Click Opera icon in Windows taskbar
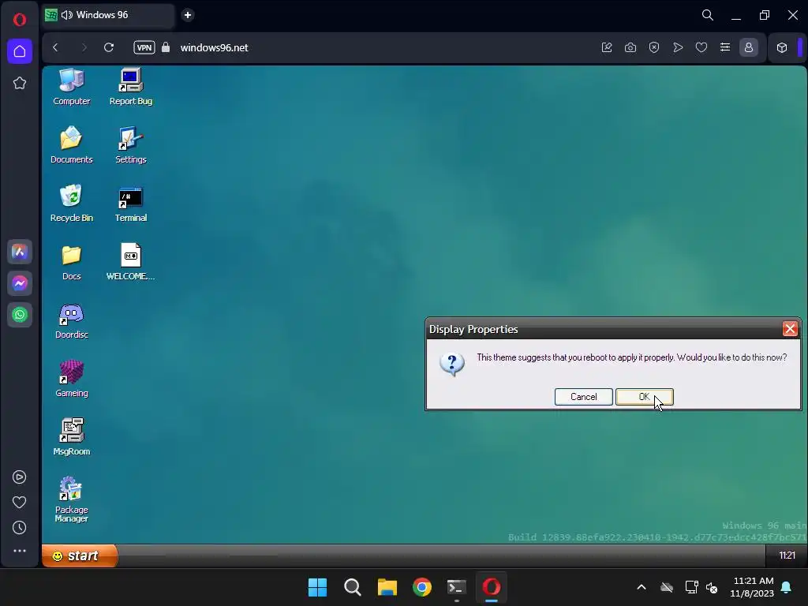Screen dimensions: 808x606 coord(491,587)
